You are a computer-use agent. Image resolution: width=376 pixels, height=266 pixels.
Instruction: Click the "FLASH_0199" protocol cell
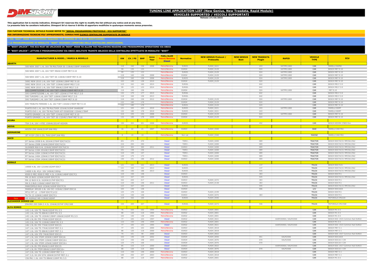tap(213, 192)
